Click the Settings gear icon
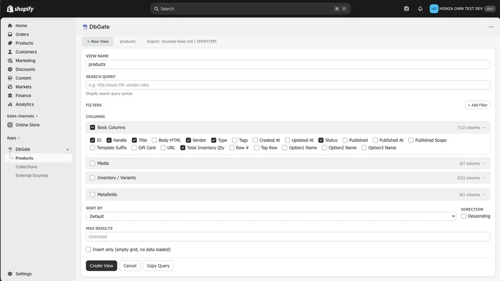Viewport: 500px width, 281px height. click(10, 274)
